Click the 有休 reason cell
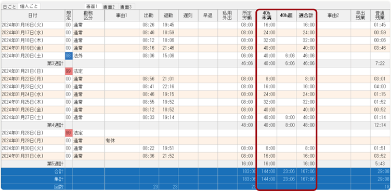This screenshot has width=391, height=191. (122, 141)
